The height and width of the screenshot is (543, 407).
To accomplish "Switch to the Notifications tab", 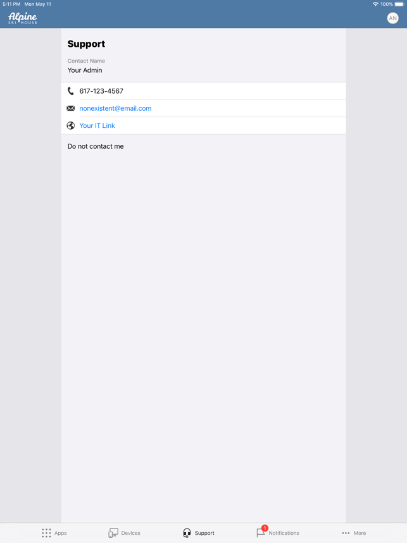I will pyautogui.click(x=278, y=533).
